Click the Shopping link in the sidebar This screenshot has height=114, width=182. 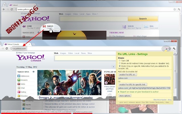[x=30, y=101]
